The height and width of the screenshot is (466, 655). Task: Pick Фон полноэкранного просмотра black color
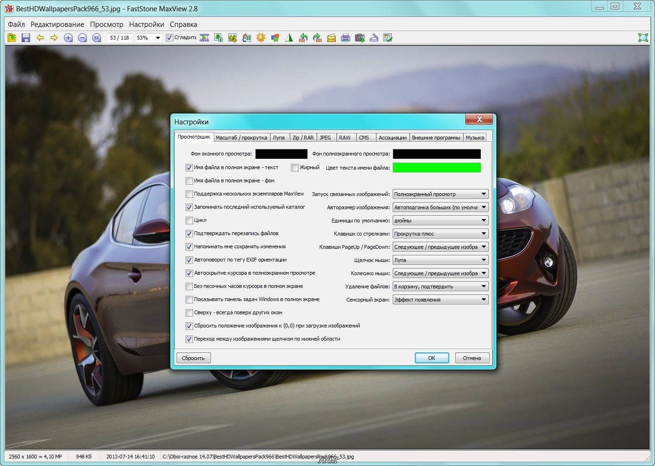437,154
